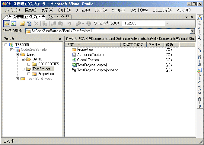Click the Get Latest Version toolbar icon

[45, 24]
